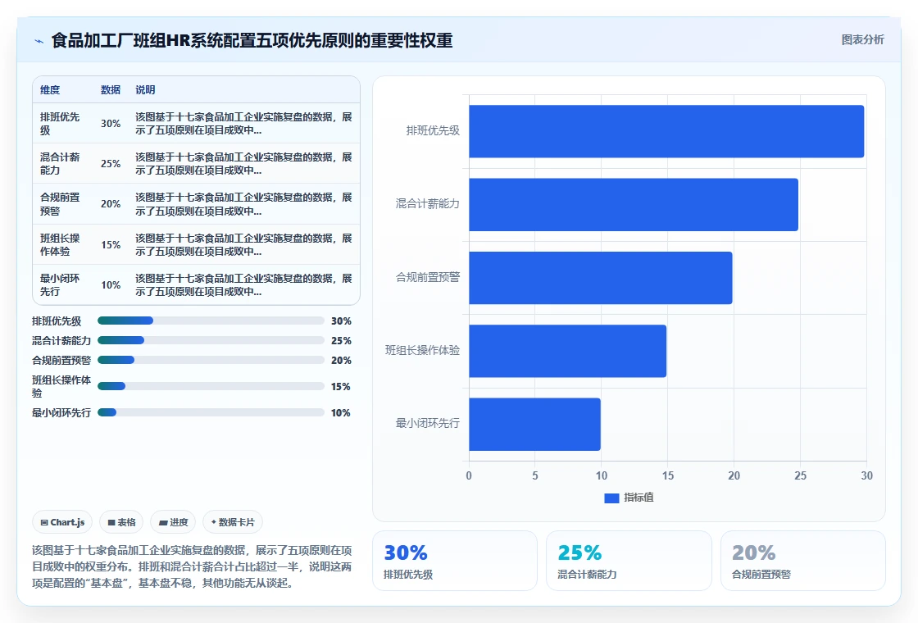Viewport: 918px width, 623px height.
Task: Click the 30% value beside 排班优先级 progress
Action: 341,321
